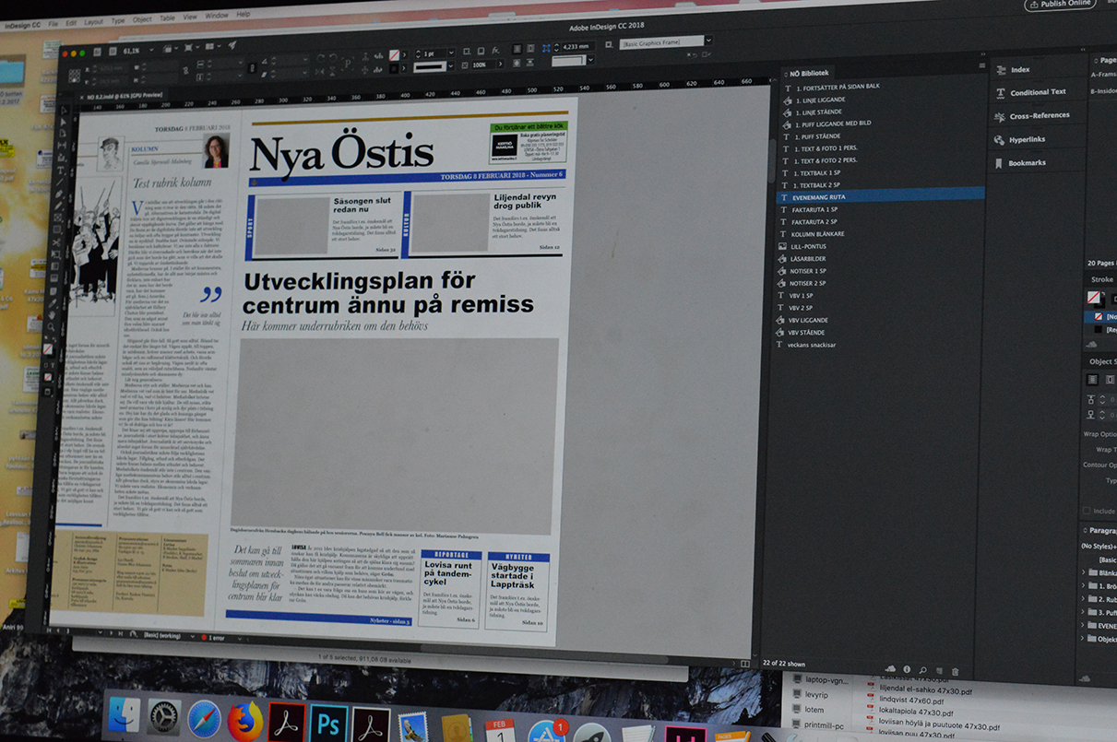
Task: Click the none fill swatch in control bar
Action: coord(394,56)
